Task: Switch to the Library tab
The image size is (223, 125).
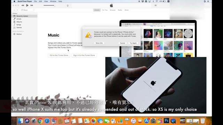Action: 97,10
